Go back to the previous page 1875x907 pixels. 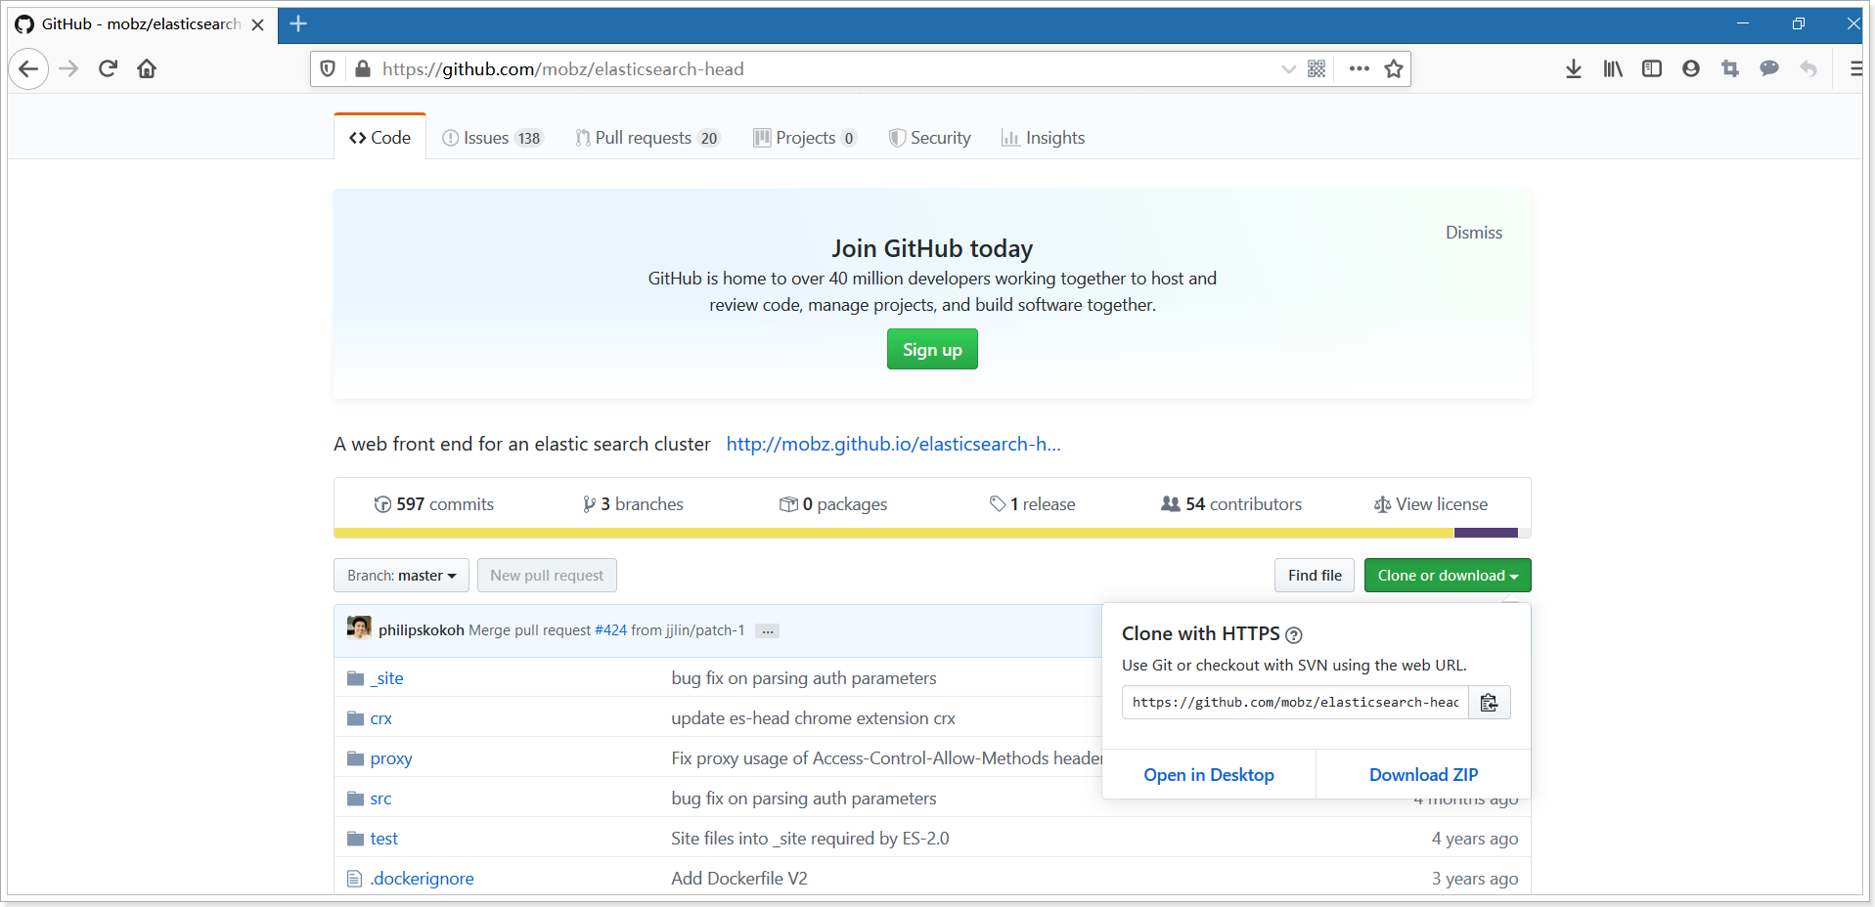tap(28, 68)
